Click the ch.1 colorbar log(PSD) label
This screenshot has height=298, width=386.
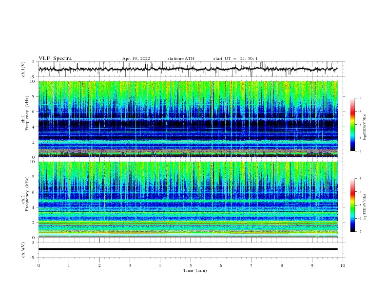[x=365, y=127]
